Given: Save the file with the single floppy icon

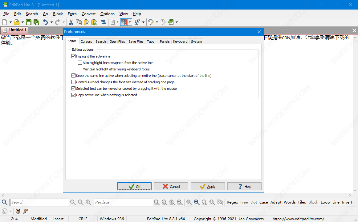Looking at the screenshot, I should (29, 22).
